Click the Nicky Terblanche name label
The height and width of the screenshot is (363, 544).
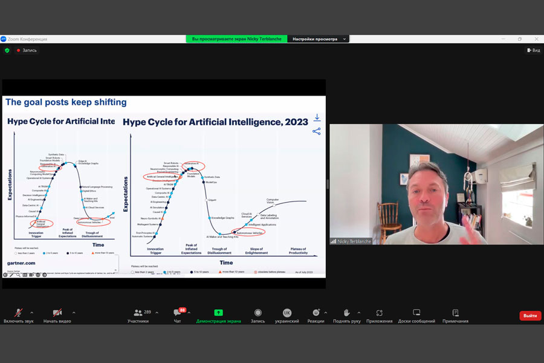coord(354,241)
